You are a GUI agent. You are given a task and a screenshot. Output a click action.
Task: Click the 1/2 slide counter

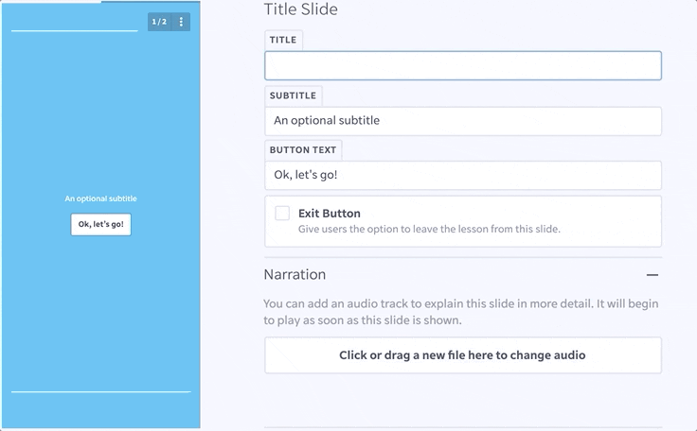click(x=160, y=22)
